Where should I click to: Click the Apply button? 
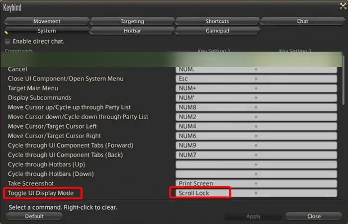(253, 216)
